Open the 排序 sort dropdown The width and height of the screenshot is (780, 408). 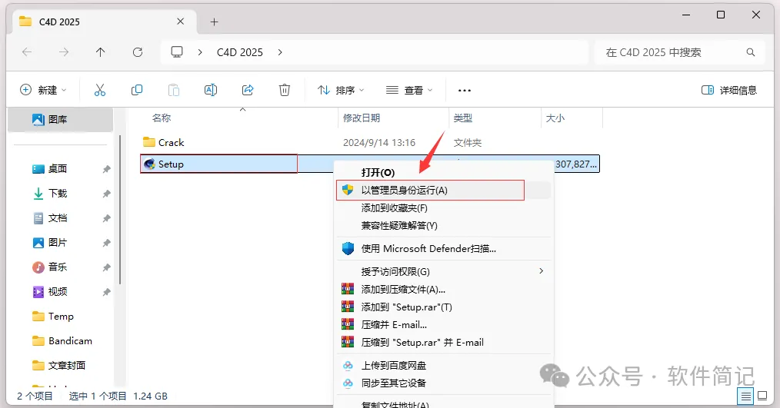pos(341,90)
